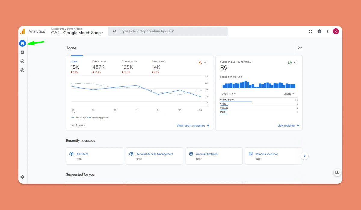This screenshot has height=210, width=361.
Task: Click the Suggested for you heading
Action: 80,174
